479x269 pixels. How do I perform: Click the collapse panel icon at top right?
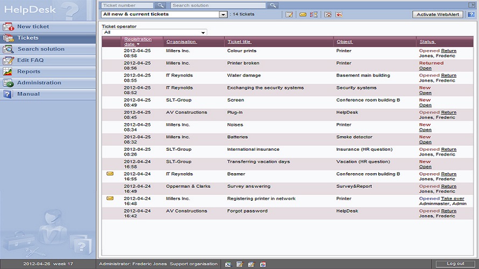471,5
